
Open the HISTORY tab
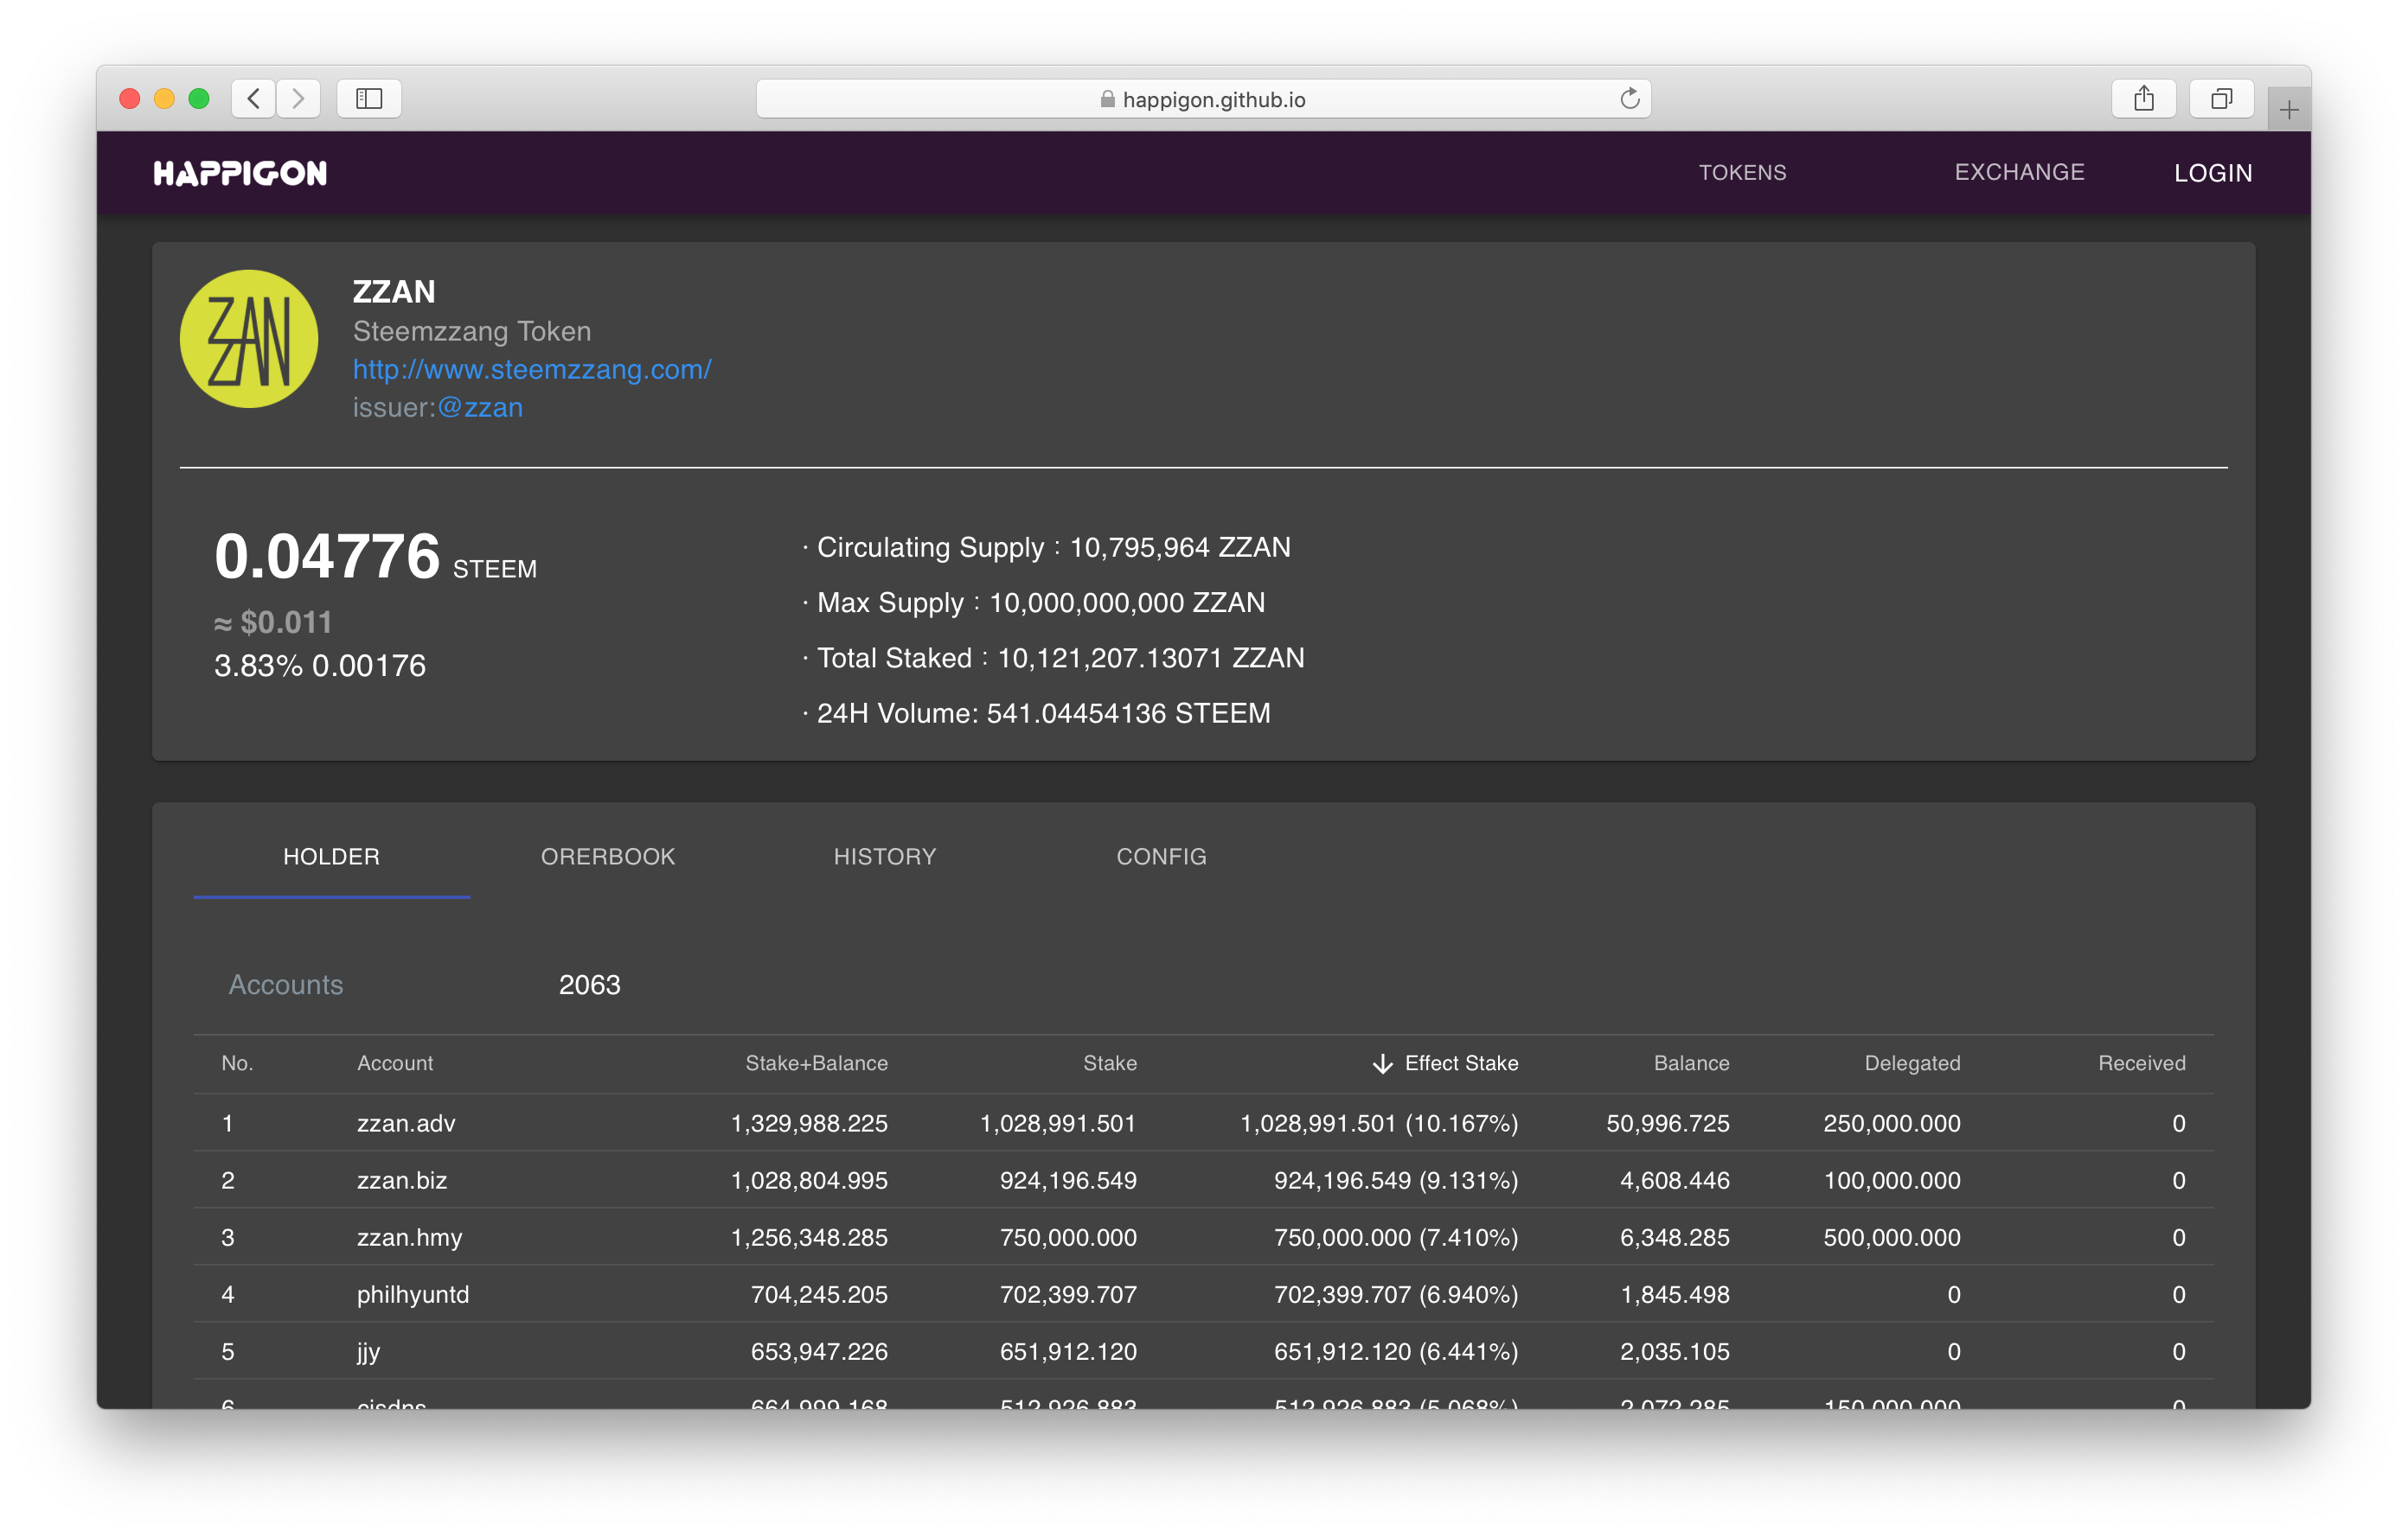click(885, 857)
